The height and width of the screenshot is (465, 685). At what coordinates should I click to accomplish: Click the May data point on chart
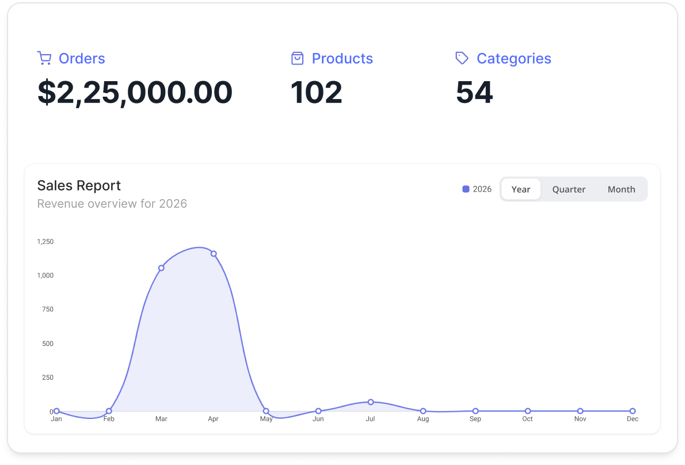pyautogui.click(x=266, y=411)
